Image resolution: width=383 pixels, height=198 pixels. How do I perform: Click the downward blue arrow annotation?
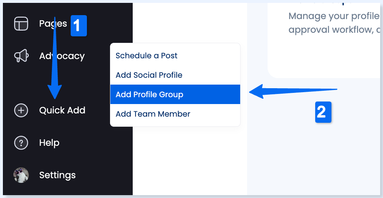(55, 58)
